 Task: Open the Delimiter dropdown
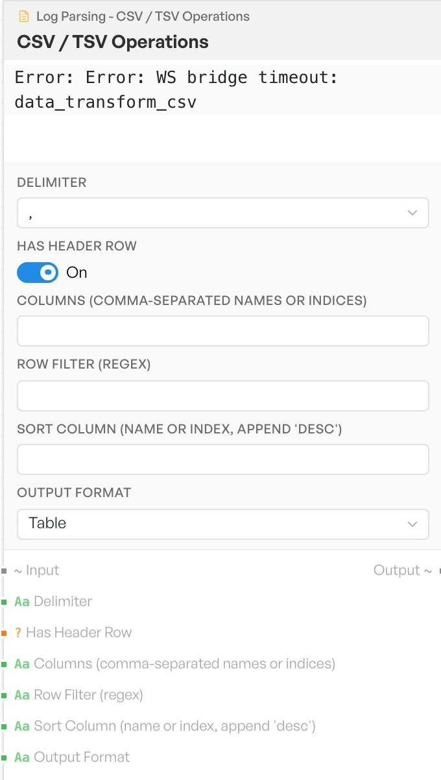pyautogui.click(x=223, y=213)
